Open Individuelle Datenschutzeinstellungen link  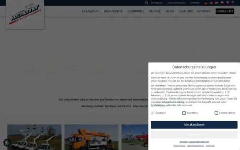tap(194, 142)
